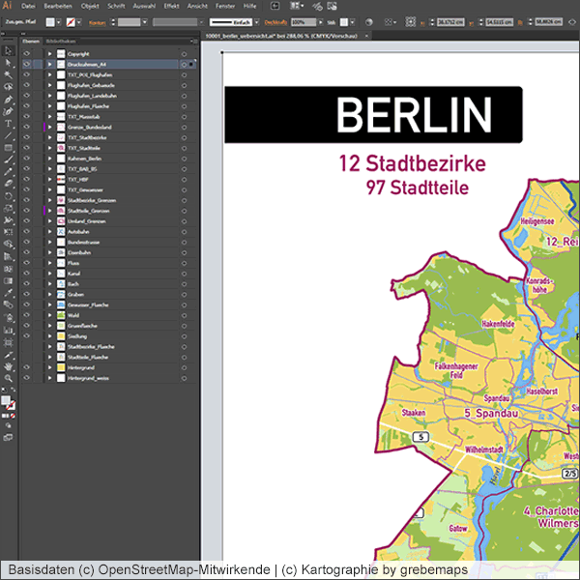Switch to the Bibliotheken panel tab
580x580 pixels.
pyautogui.click(x=60, y=42)
